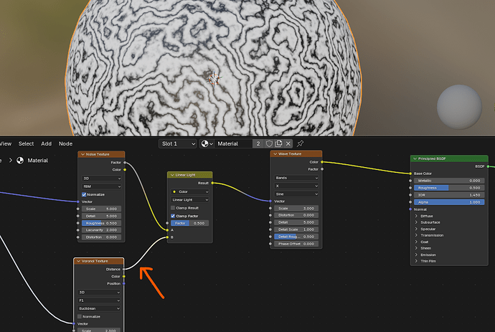Viewport: 495px width, 332px height.
Task: Open the Node menu
Action: click(x=65, y=143)
